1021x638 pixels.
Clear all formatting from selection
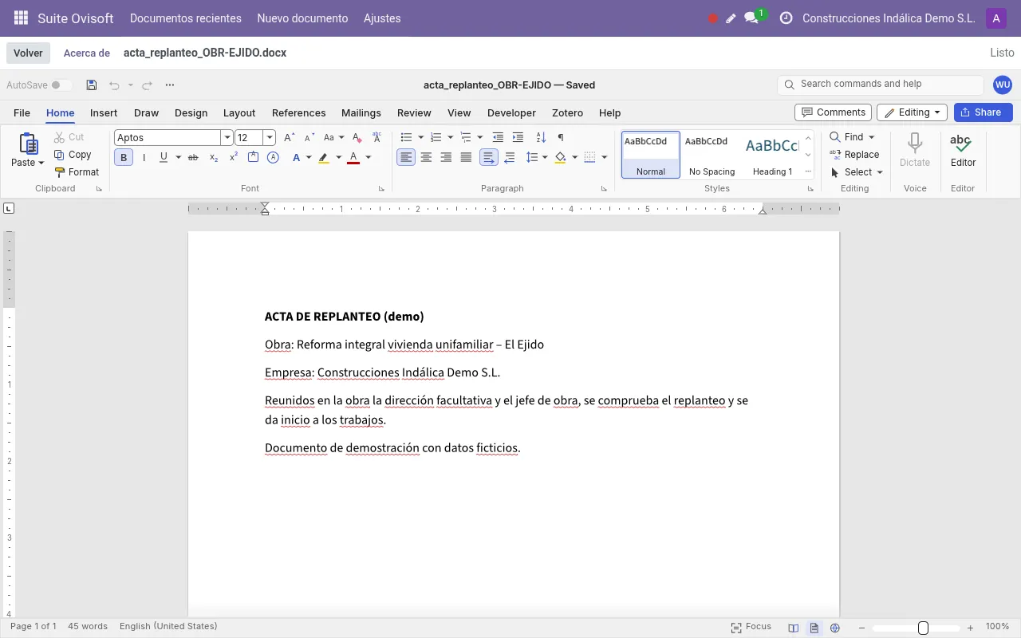click(357, 137)
